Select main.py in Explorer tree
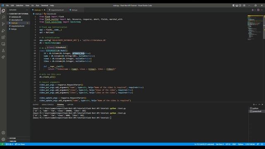 [19, 23]
